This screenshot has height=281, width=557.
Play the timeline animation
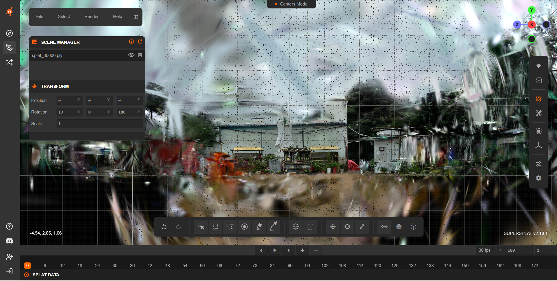pos(275,250)
